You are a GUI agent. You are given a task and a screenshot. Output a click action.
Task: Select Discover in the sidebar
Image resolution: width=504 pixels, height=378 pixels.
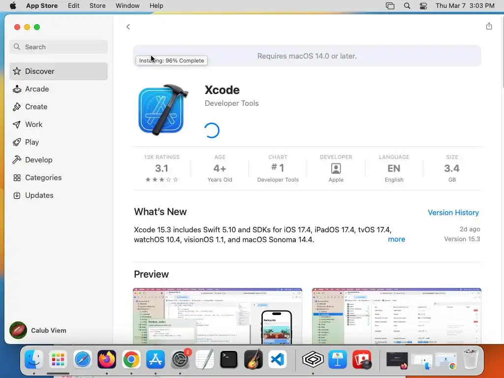[x=59, y=71]
